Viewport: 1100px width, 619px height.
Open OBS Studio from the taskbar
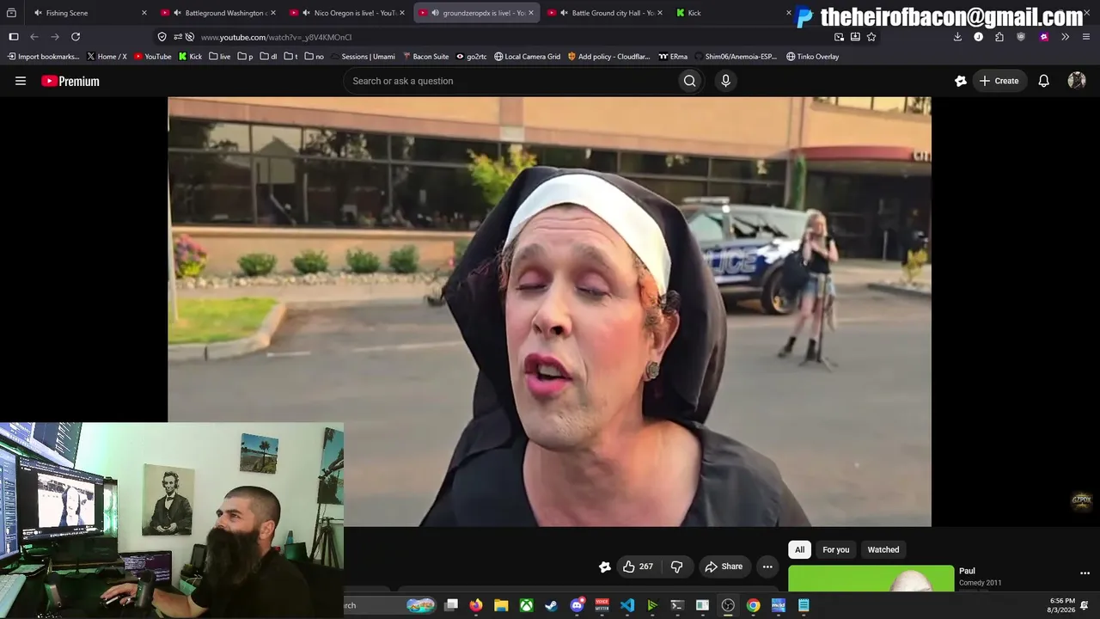pyautogui.click(x=728, y=605)
